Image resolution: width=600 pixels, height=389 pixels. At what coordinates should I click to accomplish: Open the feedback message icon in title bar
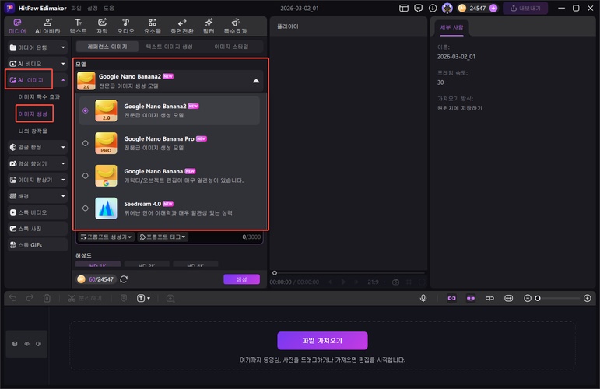[418, 8]
